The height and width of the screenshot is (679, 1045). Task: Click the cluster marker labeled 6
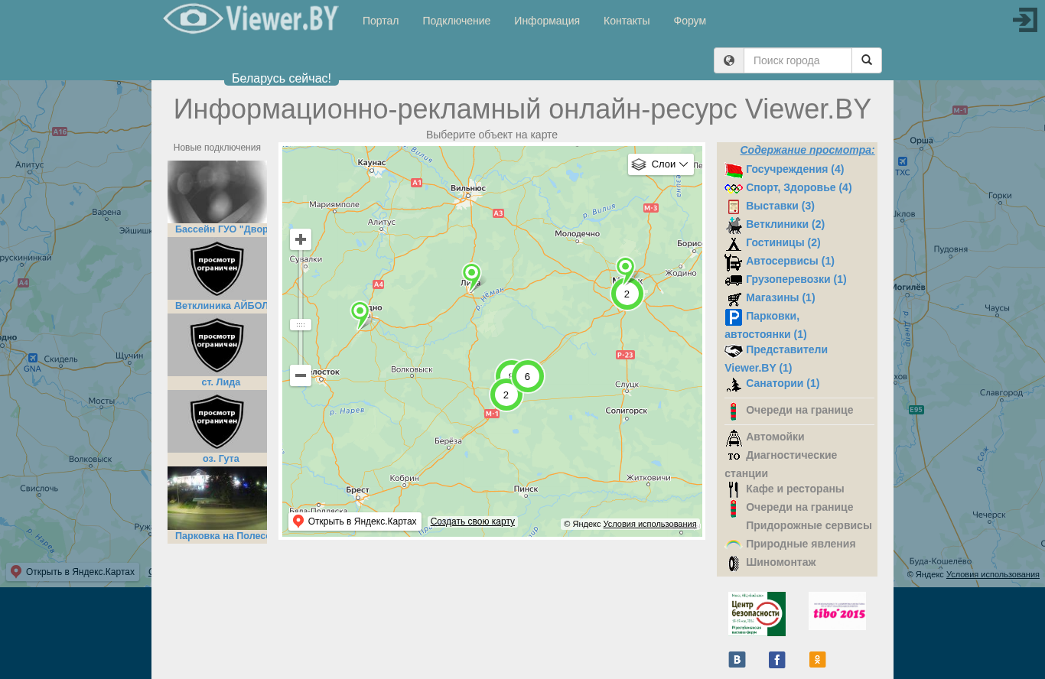pyautogui.click(x=527, y=376)
